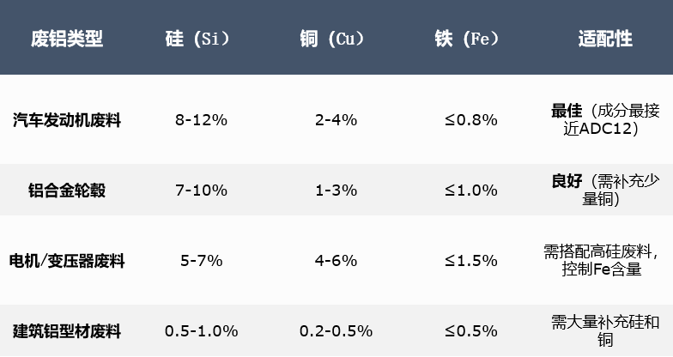673x357 pixels.
Task: Click the 需大量补充硅和铜 cell
Action: (x=605, y=331)
